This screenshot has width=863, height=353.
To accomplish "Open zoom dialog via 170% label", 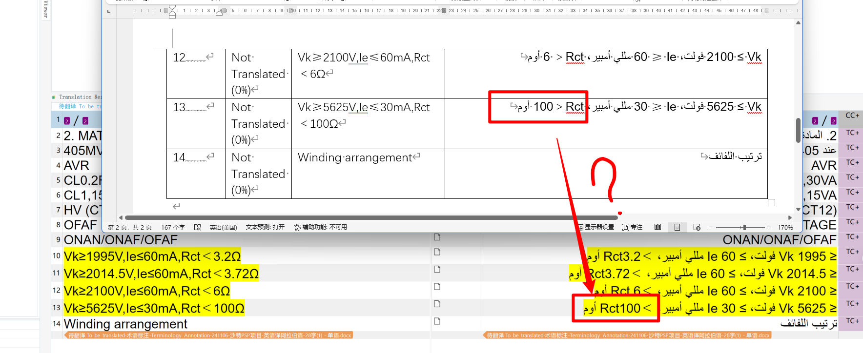I will click(x=785, y=227).
